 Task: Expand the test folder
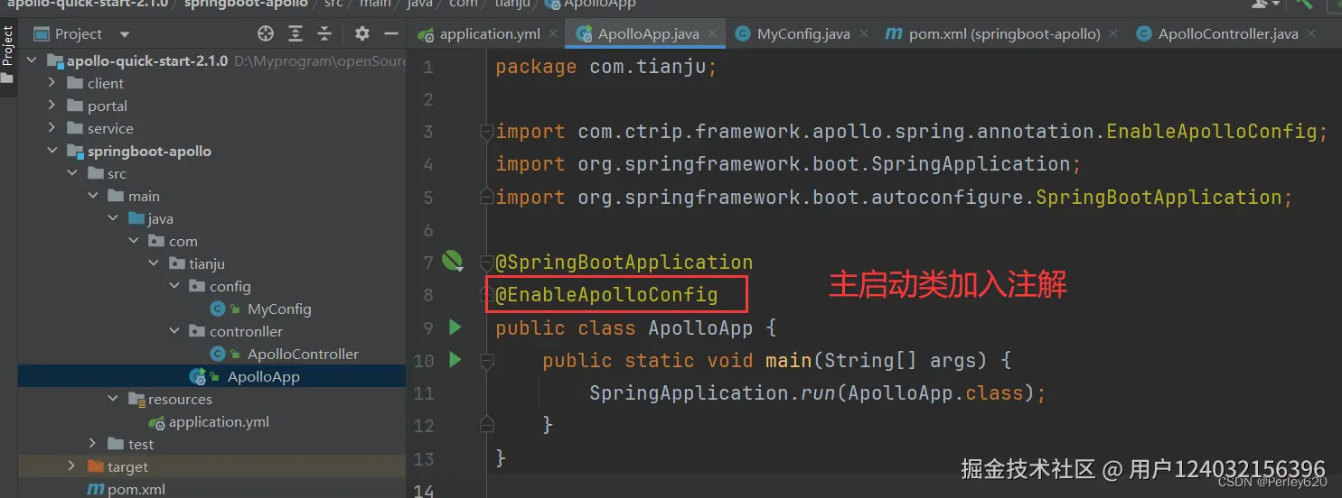tap(92, 444)
